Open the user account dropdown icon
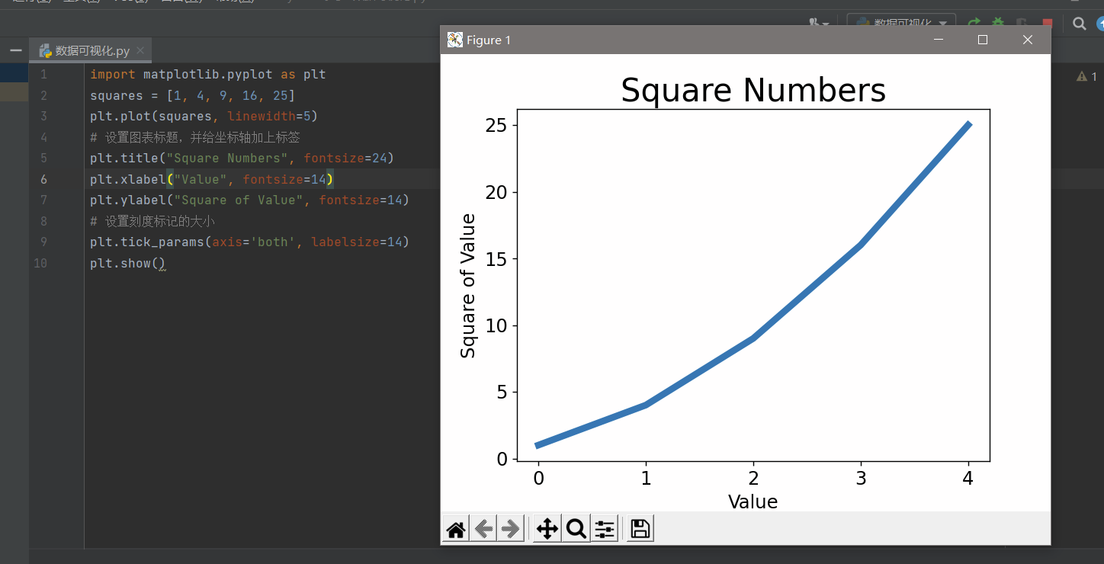Image resolution: width=1104 pixels, height=564 pixels. (x=820, y=24)
